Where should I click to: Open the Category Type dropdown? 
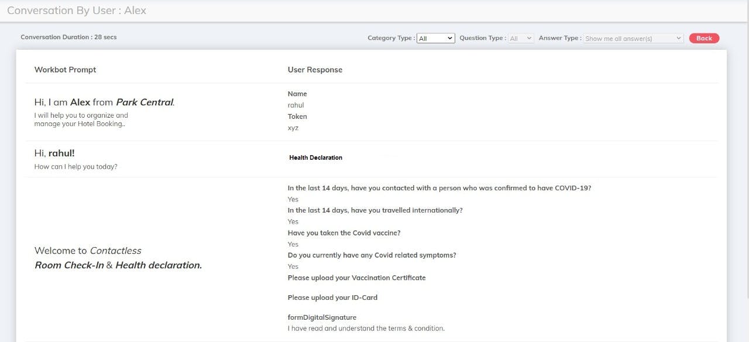(x=435, y=38)
